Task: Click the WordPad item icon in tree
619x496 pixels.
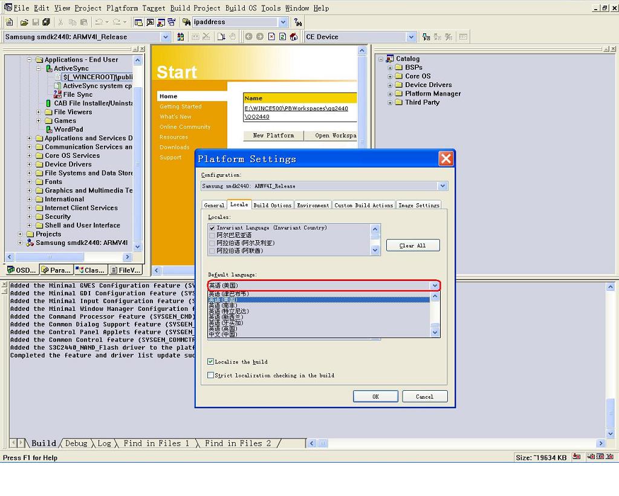Action: tap(49, 129)
